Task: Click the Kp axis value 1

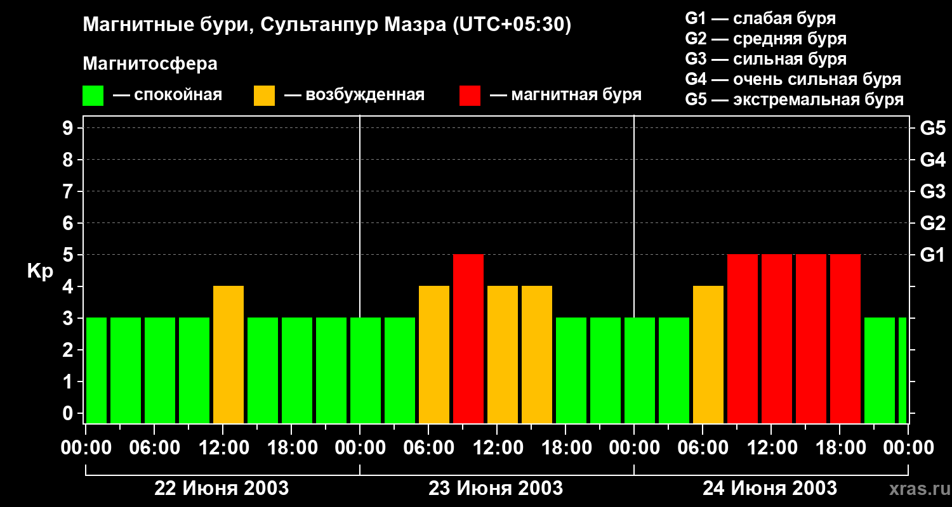Action: point(69,382)
